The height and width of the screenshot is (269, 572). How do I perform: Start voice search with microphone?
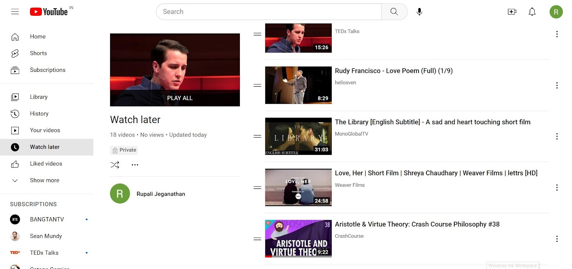coord(419,12)
